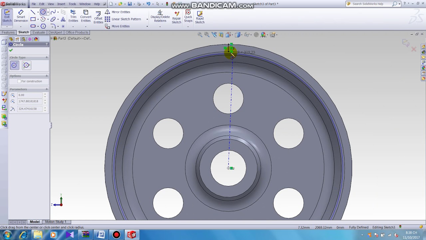Switch to Motion Study 1 tab
426x240 pixels.
click(56, 222)
